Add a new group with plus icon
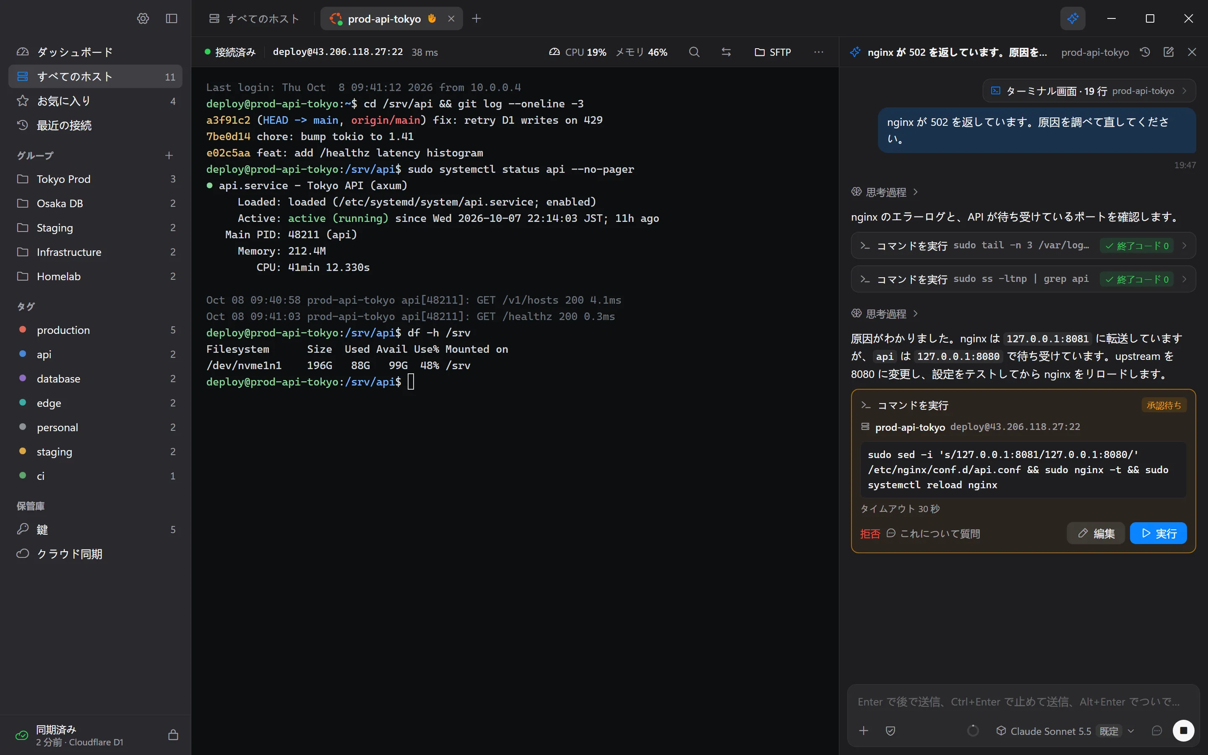The height and width of the screenshot is (755, 1208). pos(169,156)
